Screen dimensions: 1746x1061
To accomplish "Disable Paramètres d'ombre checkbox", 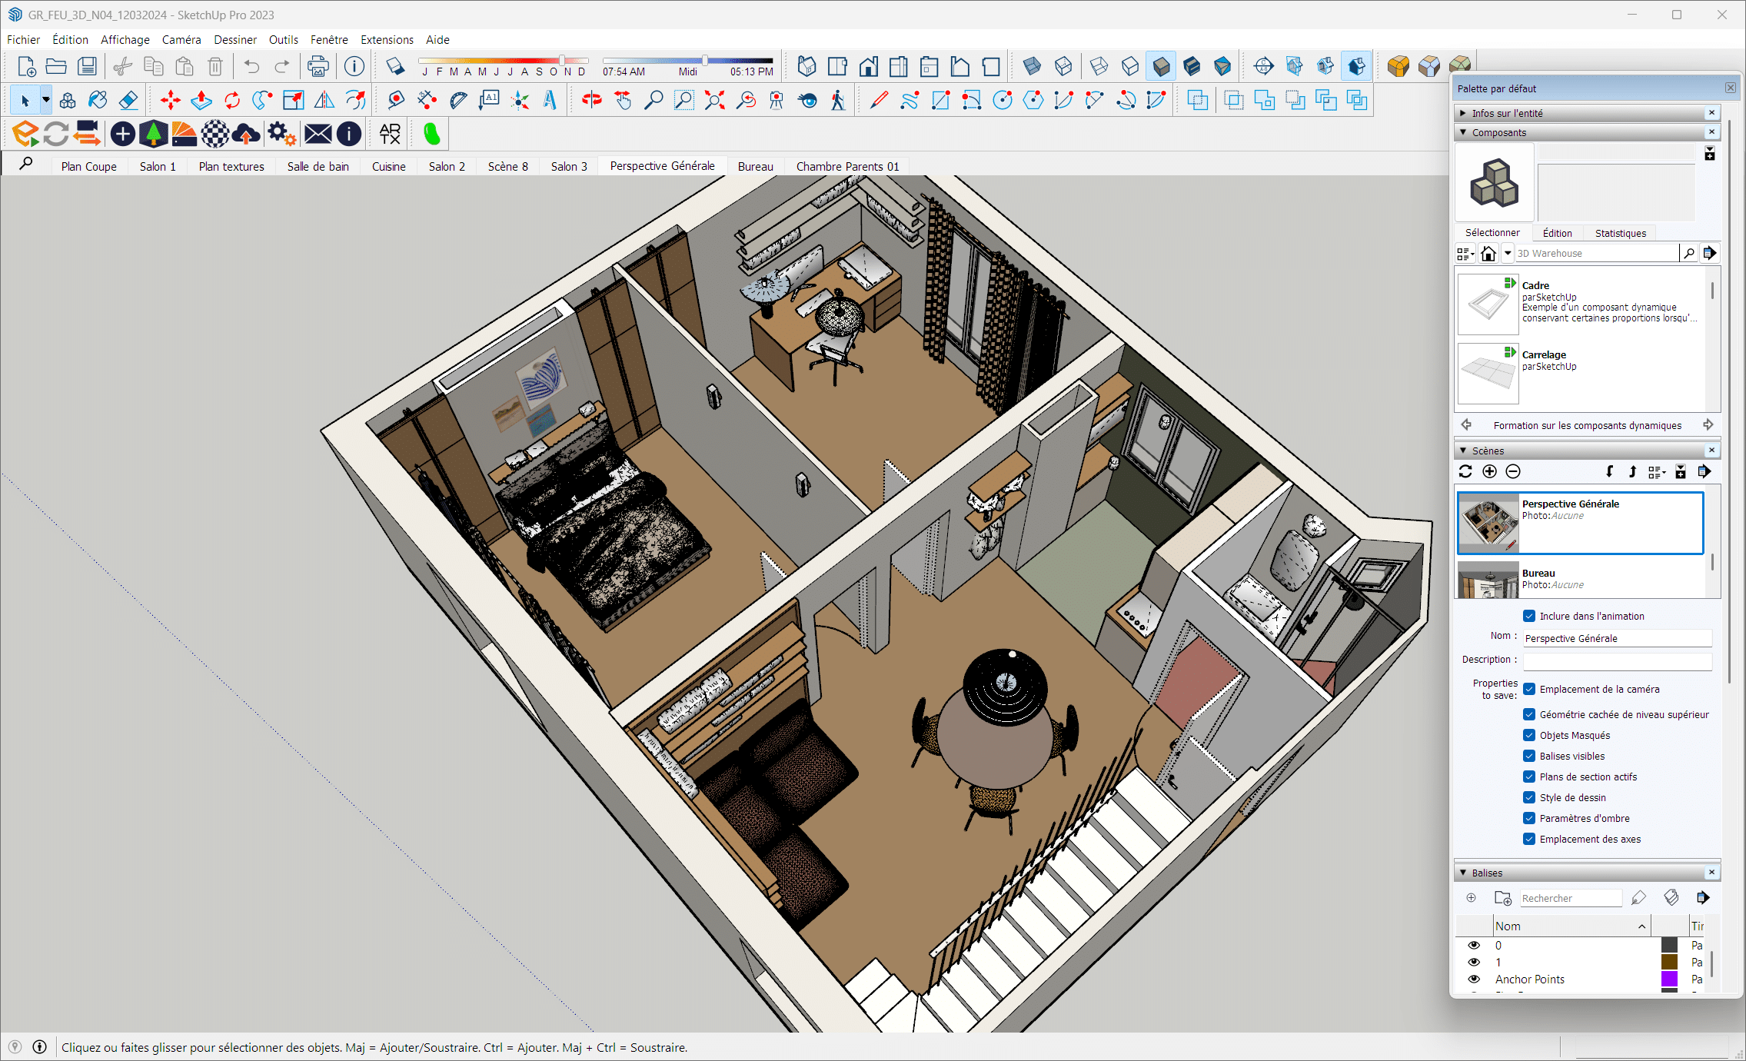I will (x=1529, y=818).
